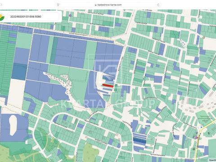Click the purple pharmacy marker by yellow road
216x162 pixels.
[196, 137]
